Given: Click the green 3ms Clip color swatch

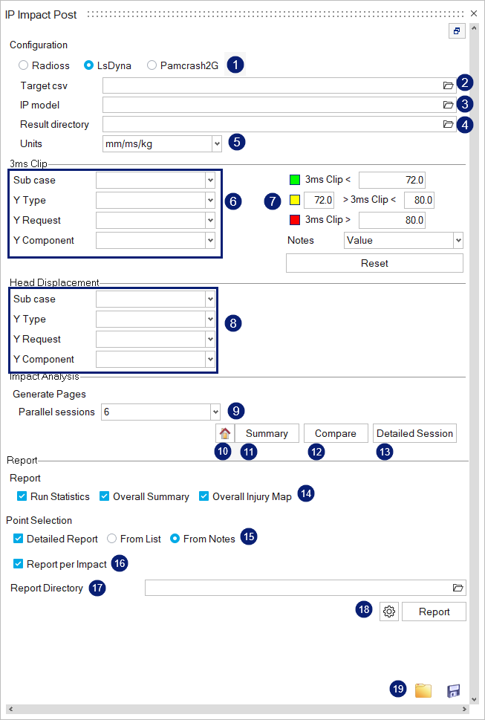Looking at the screenshot, I should tap(294, 180).
